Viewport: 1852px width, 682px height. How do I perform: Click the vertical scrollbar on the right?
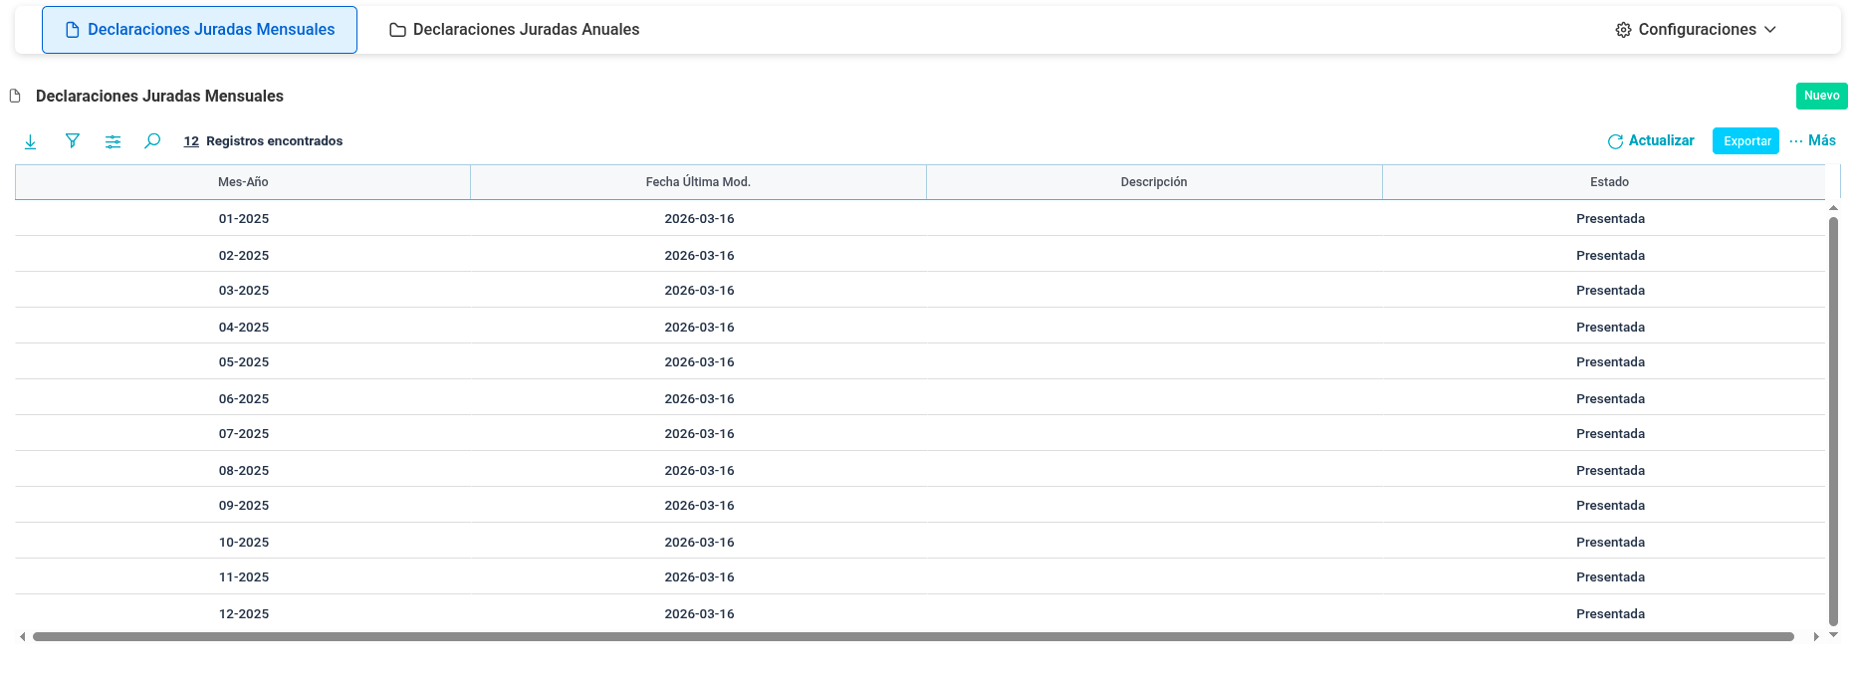pos(1833,420)
